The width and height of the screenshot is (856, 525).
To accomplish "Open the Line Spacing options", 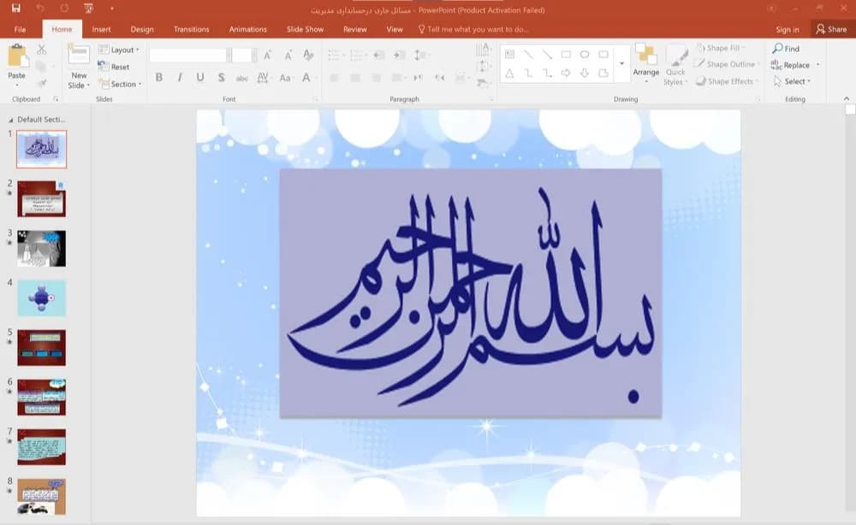I will 420,55.
